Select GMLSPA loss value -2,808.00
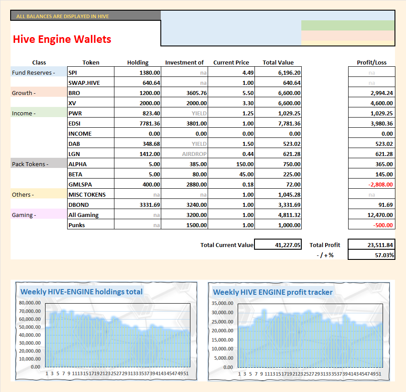The image size is (406, 392). coord(372,183)
